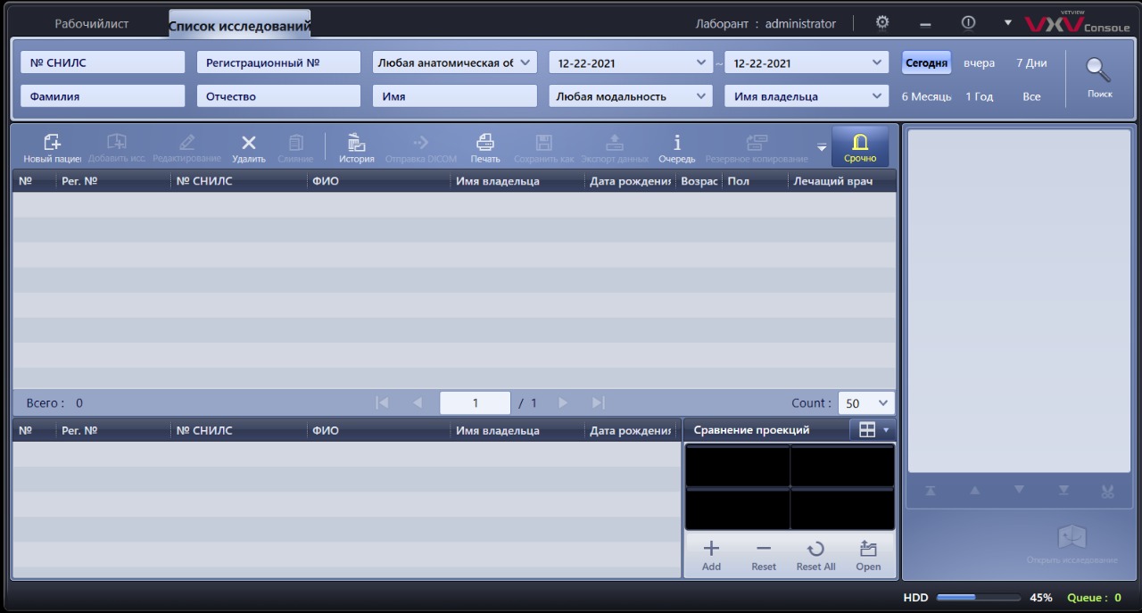Click the Surname (Фамилия) input field
The width and height of the screenshot is (1142, 613).
tap(103, 96)
